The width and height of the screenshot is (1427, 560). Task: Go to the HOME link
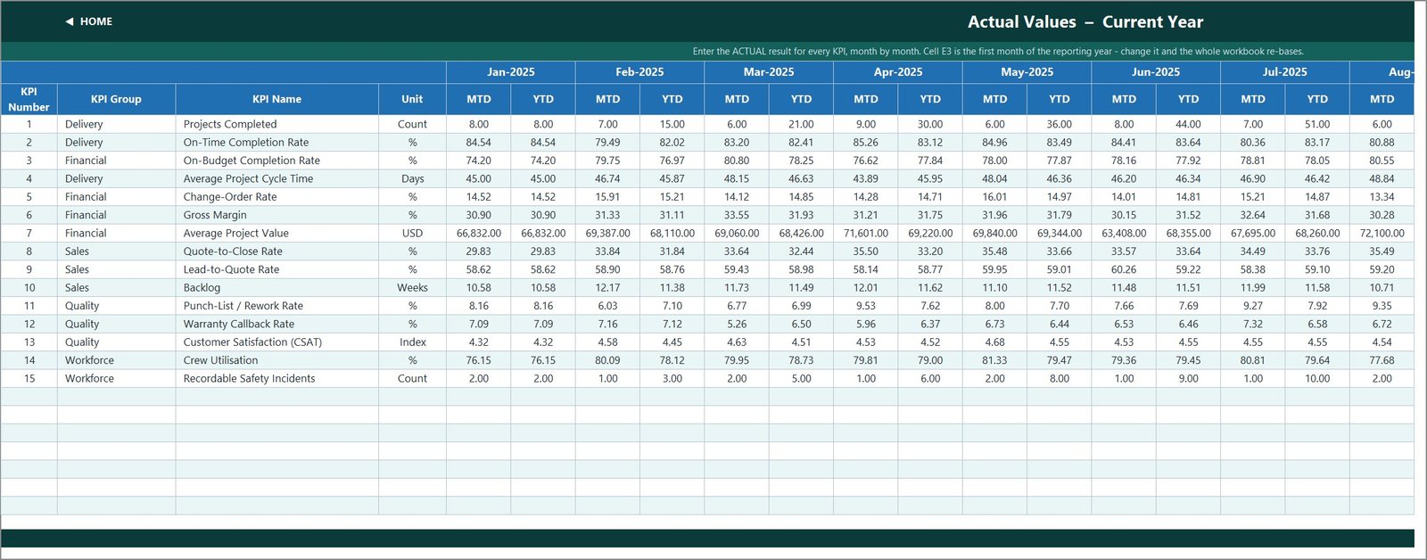(96, 21)
